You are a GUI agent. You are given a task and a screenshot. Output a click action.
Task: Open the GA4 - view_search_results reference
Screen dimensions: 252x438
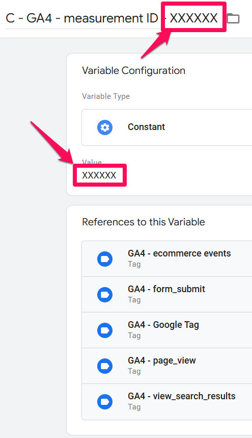pyautogui.click(x=166, y=402)
